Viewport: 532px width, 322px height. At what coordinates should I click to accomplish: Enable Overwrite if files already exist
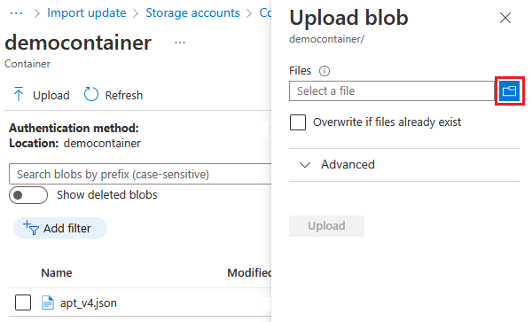click(x=298, y=122)
